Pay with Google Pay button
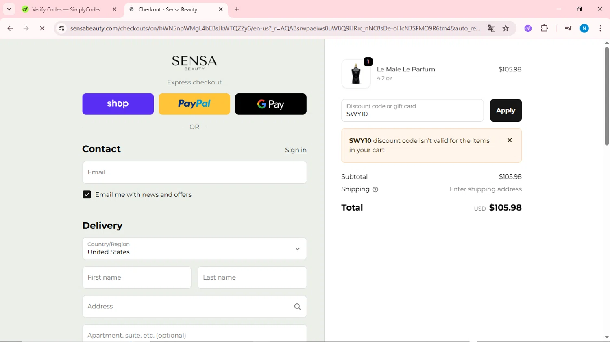 pos(271,104)
